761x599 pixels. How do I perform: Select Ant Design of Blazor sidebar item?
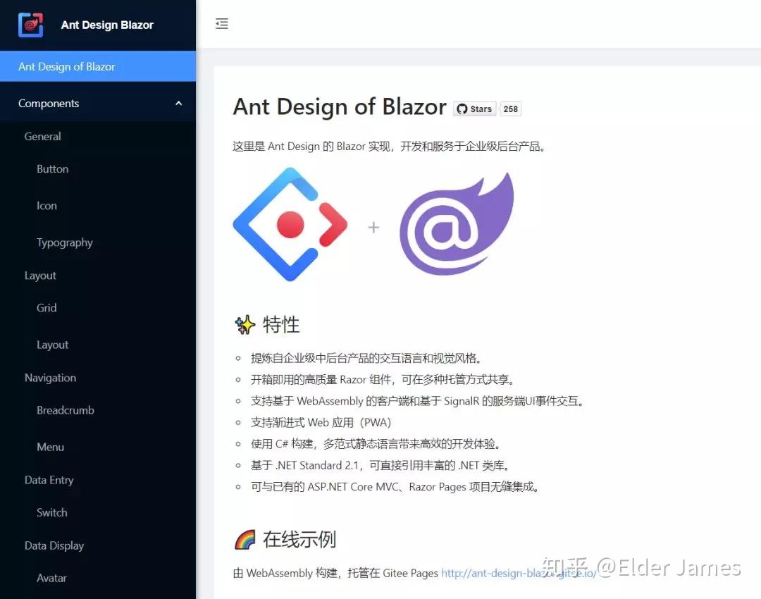pyautogui.click(x=67, y=66)
